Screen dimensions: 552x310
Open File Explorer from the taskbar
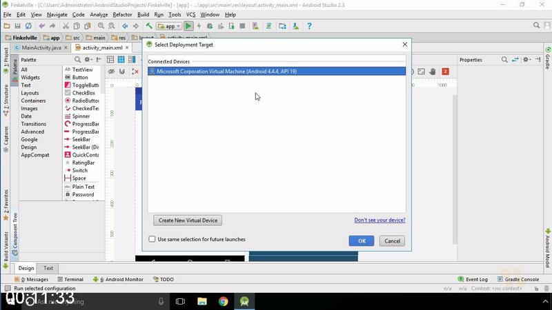point(202,301)
